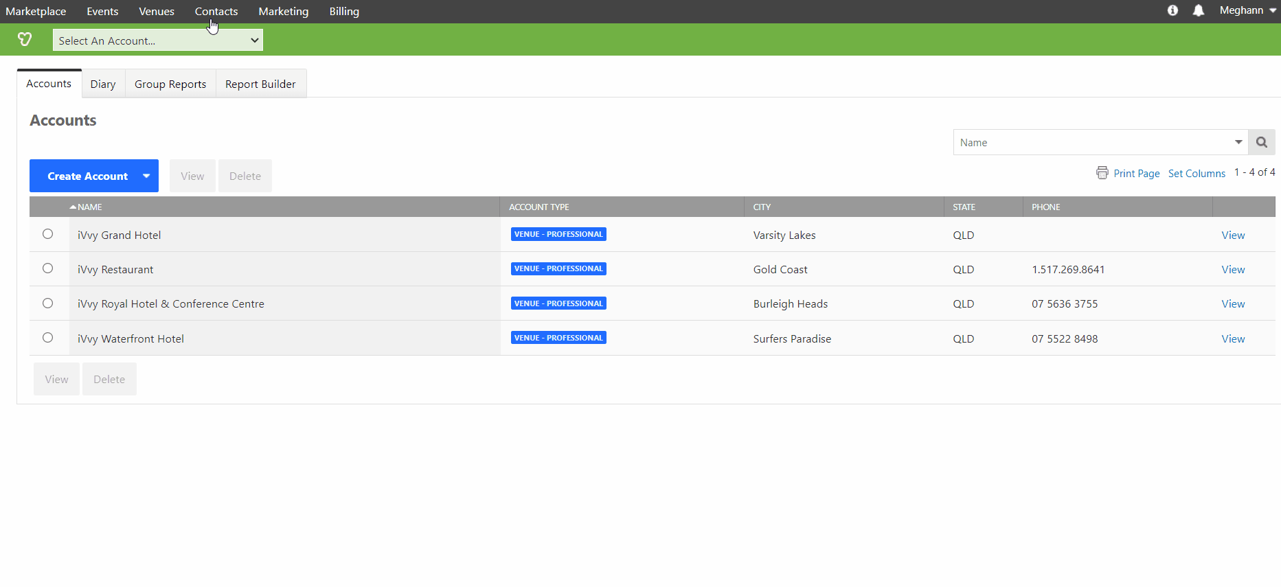
Task: Click the iVvy Waterfront Hotel name
Action: [x=131, y=338]
